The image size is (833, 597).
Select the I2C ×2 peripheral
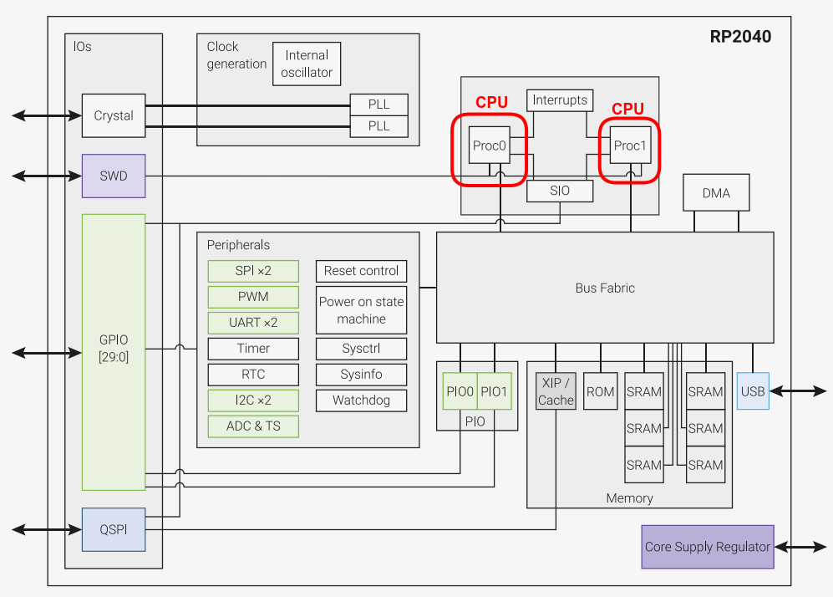253,401
